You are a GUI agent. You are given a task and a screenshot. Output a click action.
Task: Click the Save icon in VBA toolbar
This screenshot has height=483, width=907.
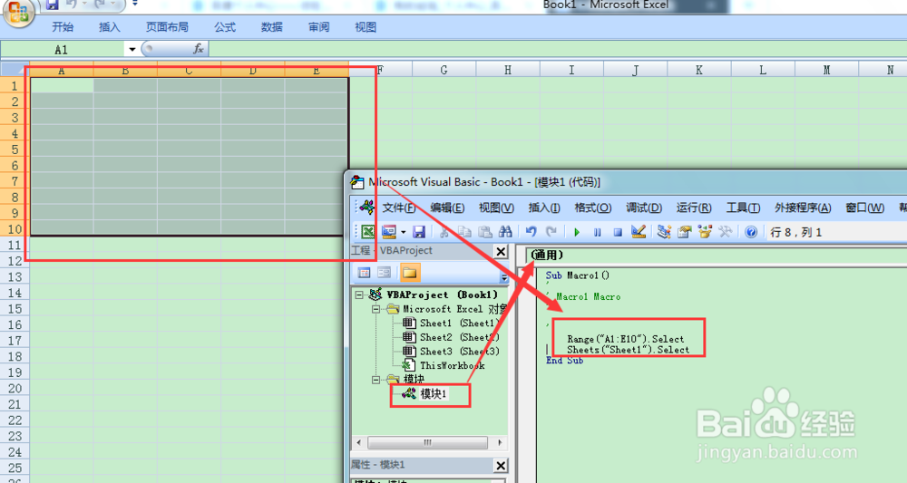tap(419, 232)
